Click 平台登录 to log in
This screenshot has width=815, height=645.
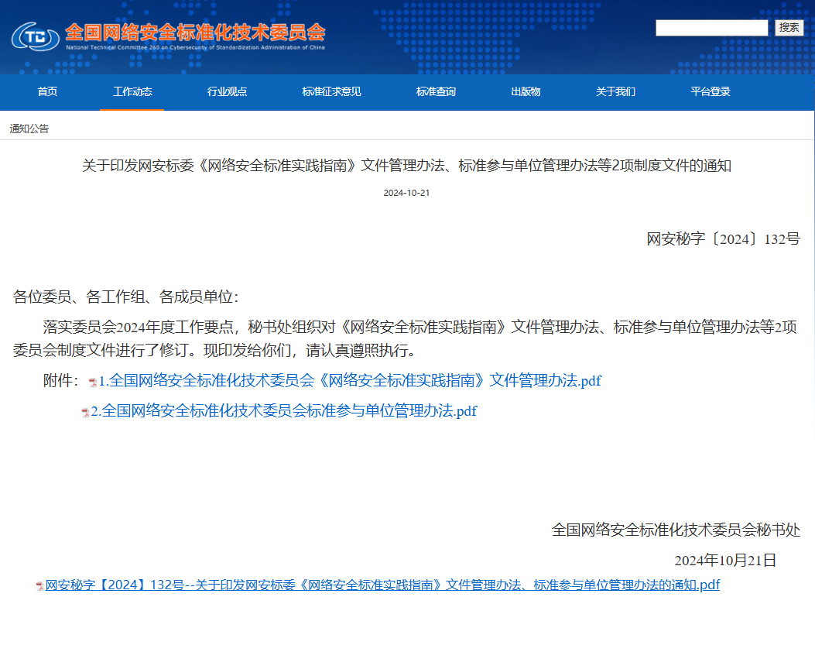[x=710, y=92]
